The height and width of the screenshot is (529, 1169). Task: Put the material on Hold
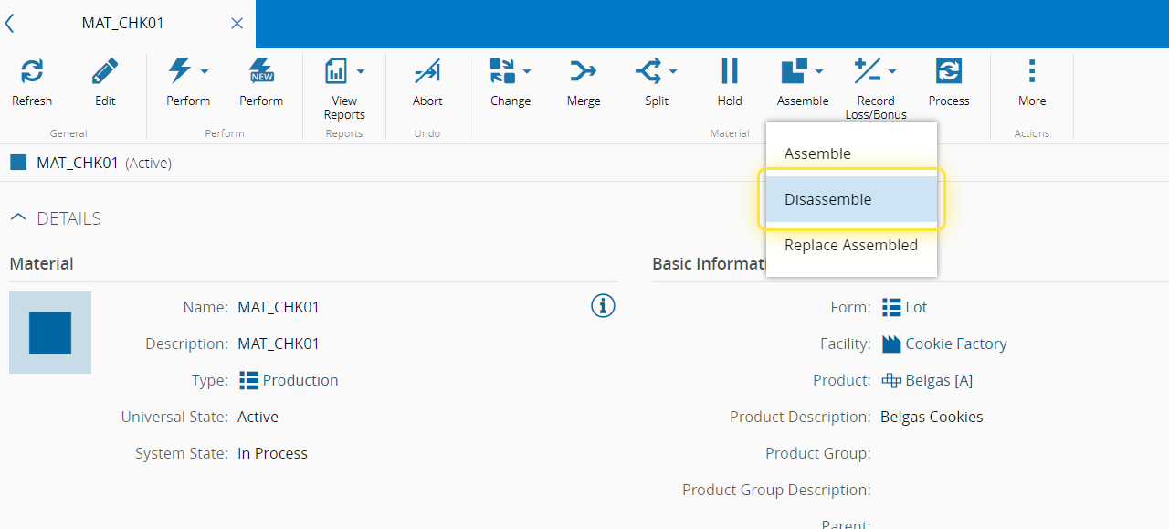[729, 71]
